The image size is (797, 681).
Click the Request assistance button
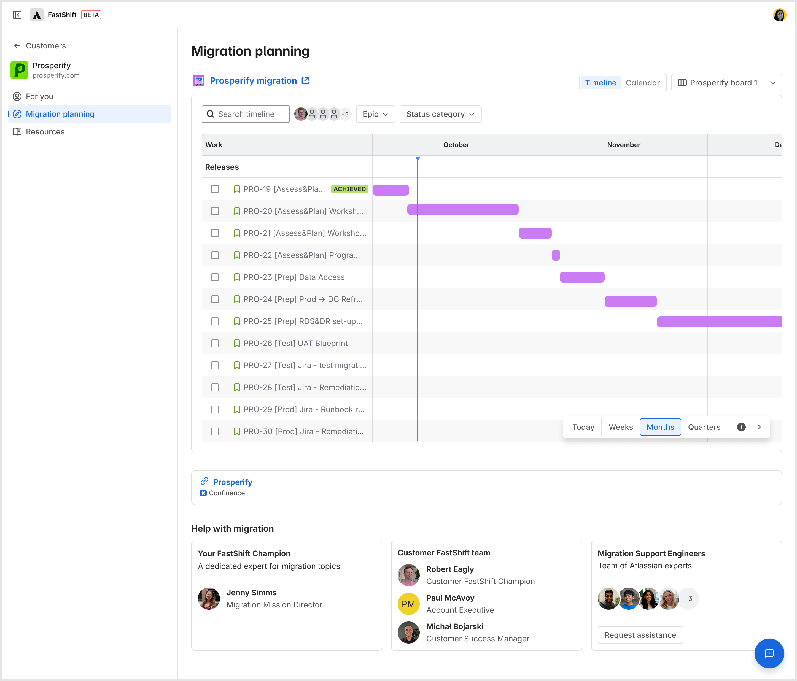pos(640,635)
